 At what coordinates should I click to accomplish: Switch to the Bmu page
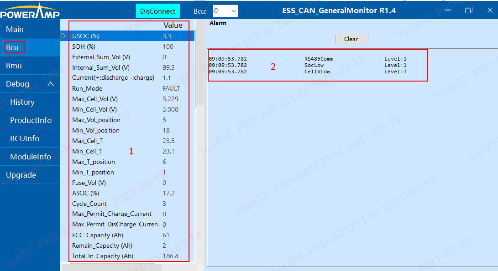click(30, 66)
